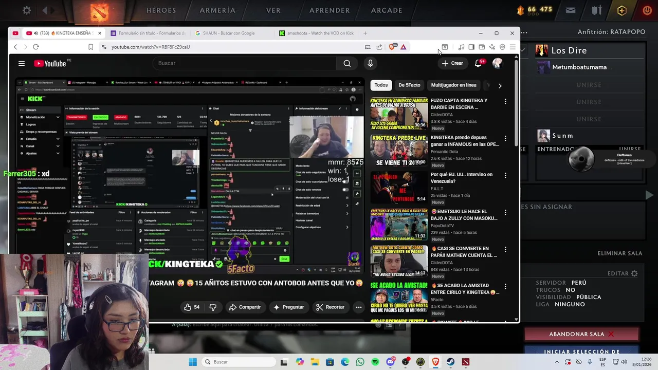Open Steam from the taskbar

(451, 362)
